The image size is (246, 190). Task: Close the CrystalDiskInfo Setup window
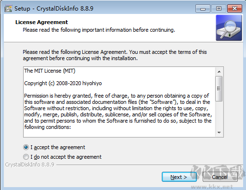pos(234,9)
